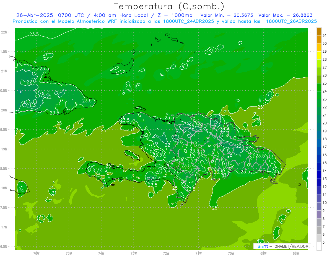
Task: Click the '74W' longitude axis label
Action: click(101, 253)
